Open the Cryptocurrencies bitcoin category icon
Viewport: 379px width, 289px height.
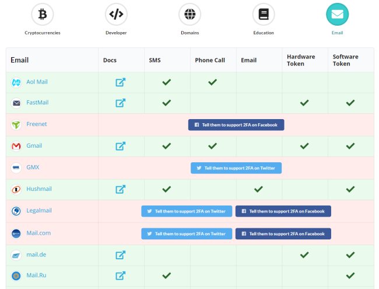[x=43, y=14]
